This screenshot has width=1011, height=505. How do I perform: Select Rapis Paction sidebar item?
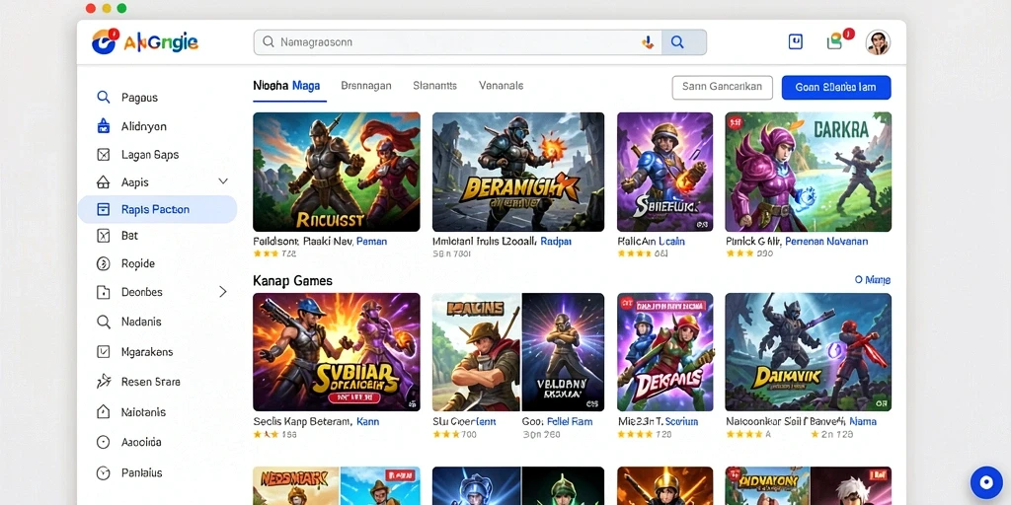tap(157, 209)
